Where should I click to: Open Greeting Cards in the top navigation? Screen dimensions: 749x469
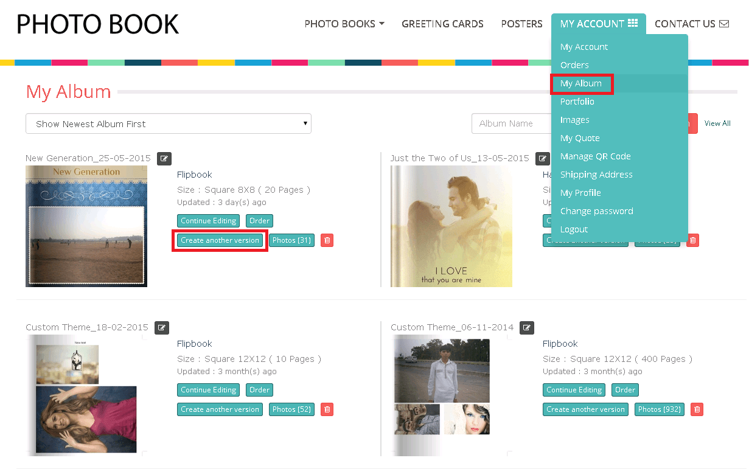(x=442, y=24)
